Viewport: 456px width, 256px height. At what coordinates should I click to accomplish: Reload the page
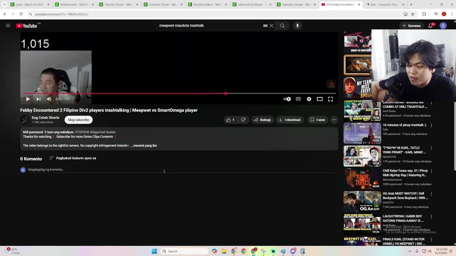click(x=21, y=14)
